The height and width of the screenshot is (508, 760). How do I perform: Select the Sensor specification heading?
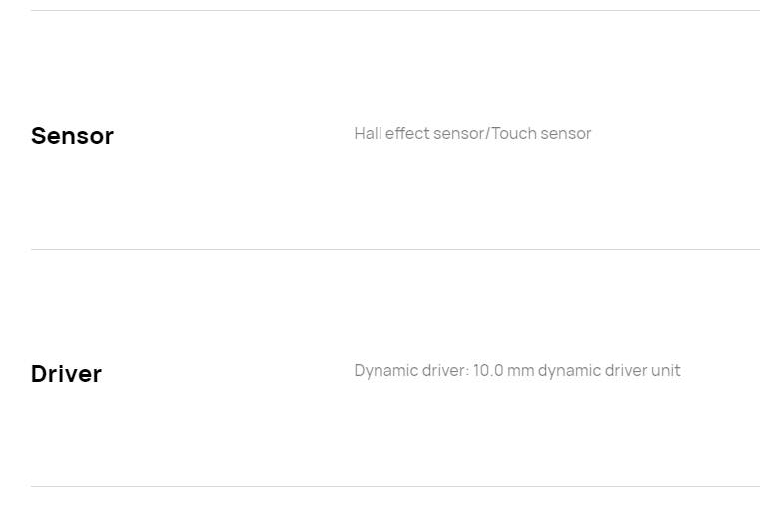click(x=72, y=135)
